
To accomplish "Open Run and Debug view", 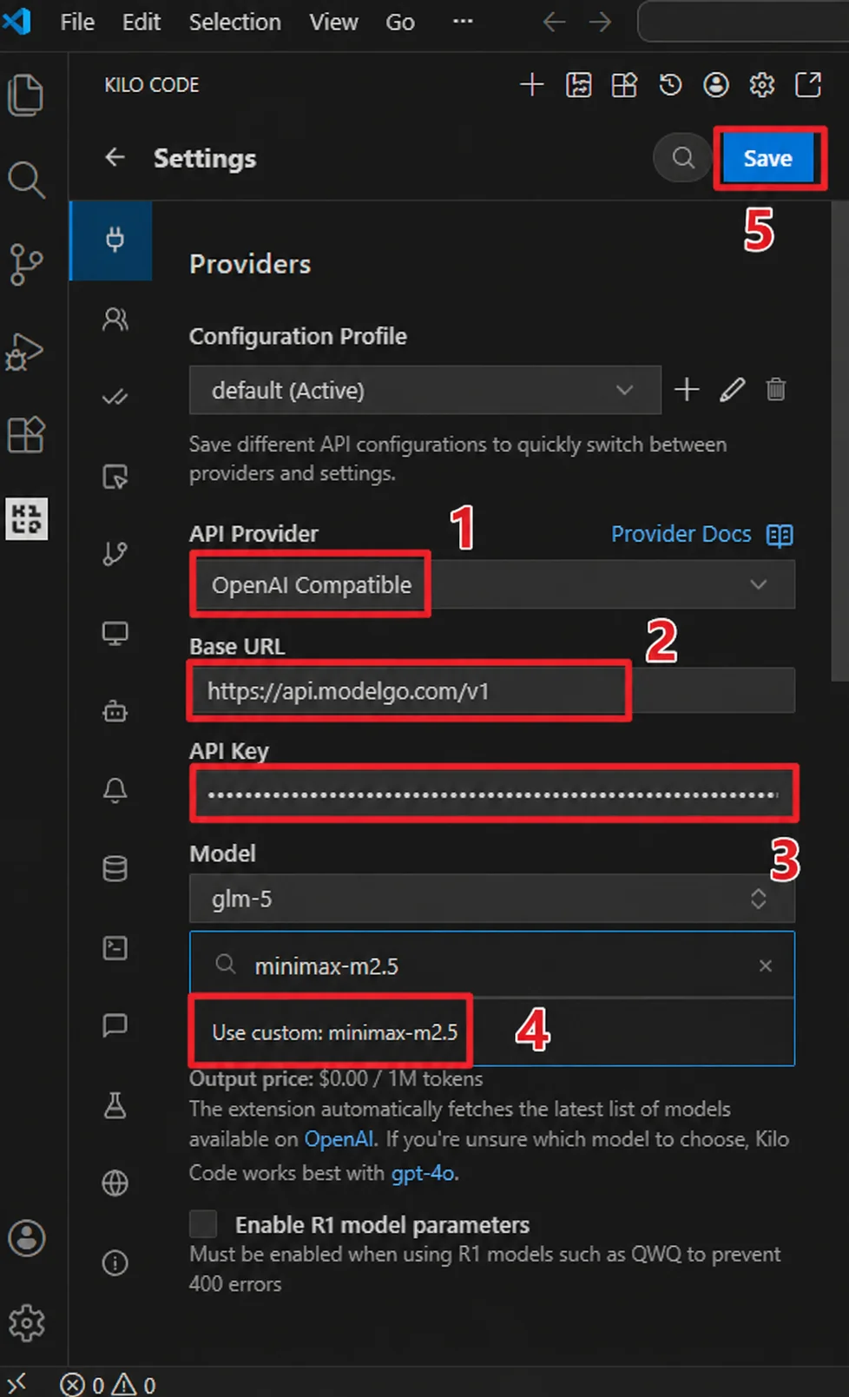I will [x=26, y=351].
